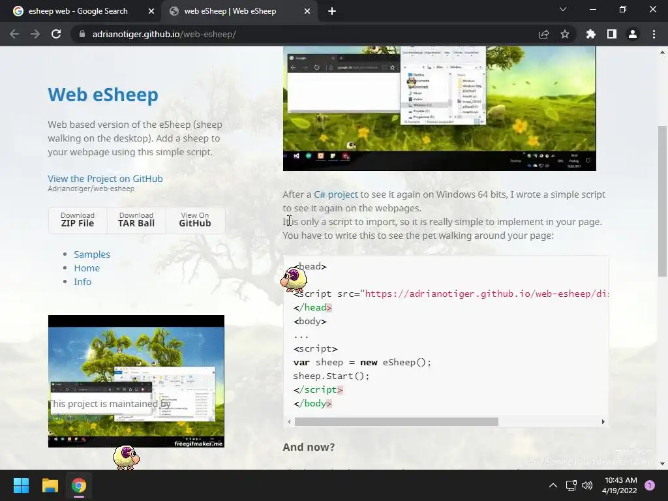This screenshot has width=668, height=501.
Task: Reload the Web eSheep page
Action: pyautogui.click(x=56, y=34)
